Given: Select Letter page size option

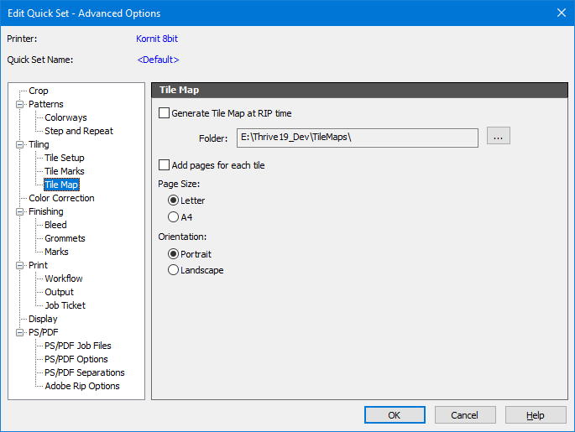Looking at the screenshot, I should [x=174, y=200].
